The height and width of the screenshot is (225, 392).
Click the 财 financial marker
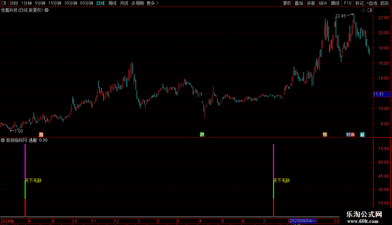click(348, 135)
